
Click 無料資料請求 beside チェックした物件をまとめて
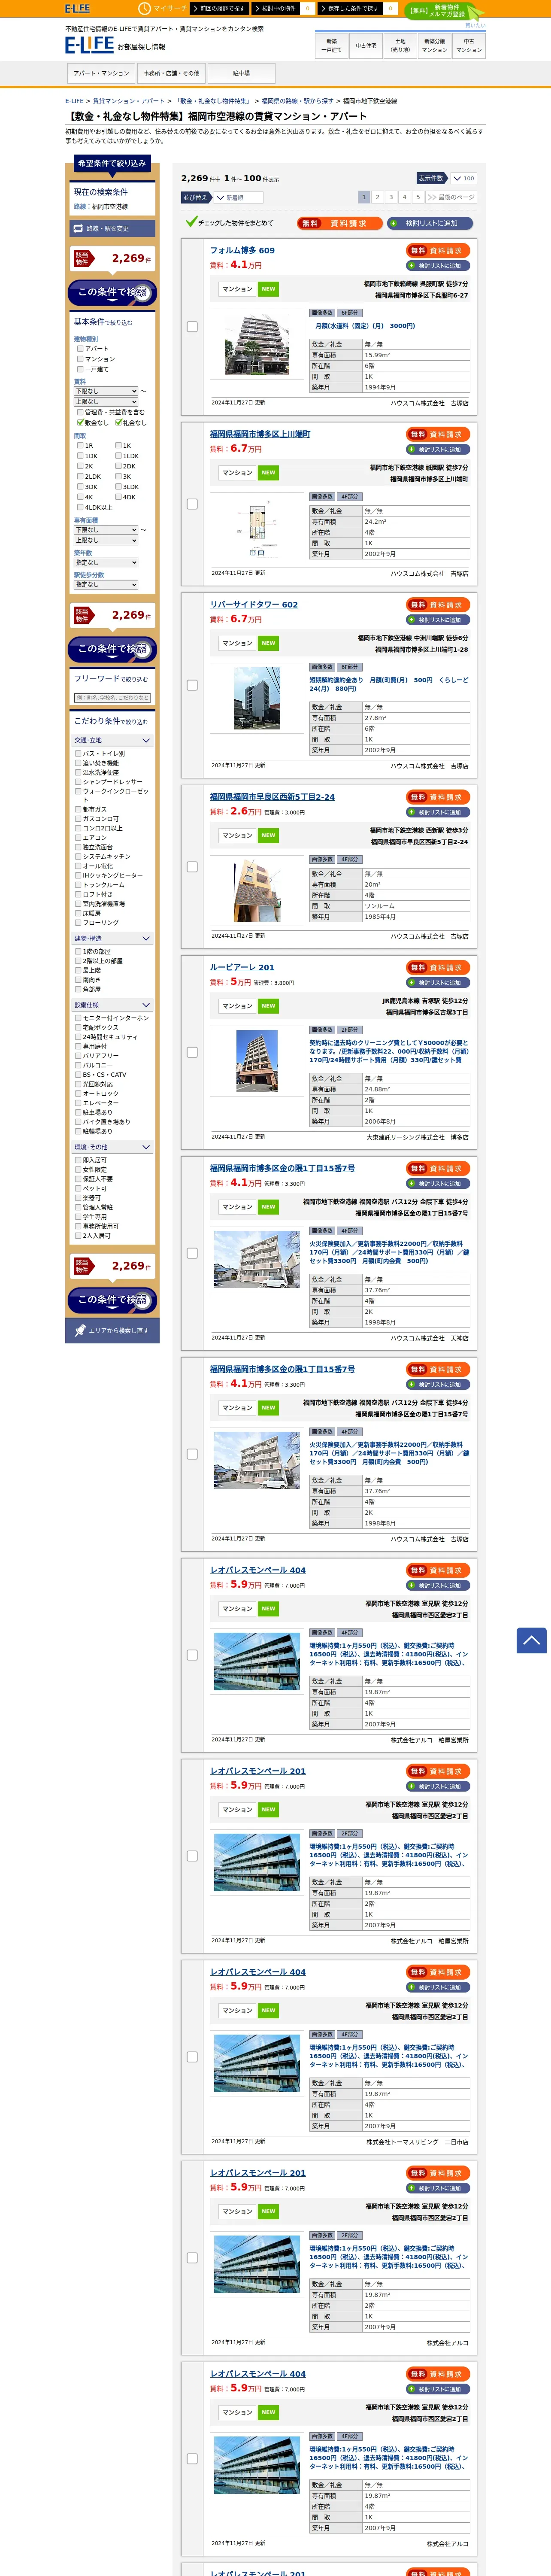click(x=339, y=223)
